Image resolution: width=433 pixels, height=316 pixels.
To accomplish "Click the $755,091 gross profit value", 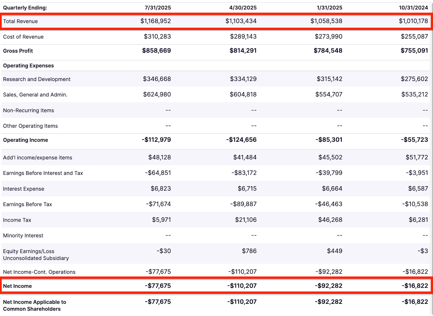I will click(x=414, y=51).
